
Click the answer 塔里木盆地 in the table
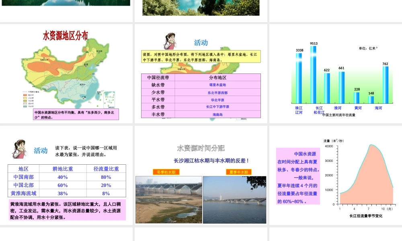click(217, 85)
